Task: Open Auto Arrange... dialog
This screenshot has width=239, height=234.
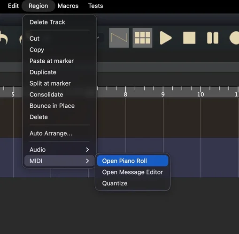Action: (x=60, y=133)
